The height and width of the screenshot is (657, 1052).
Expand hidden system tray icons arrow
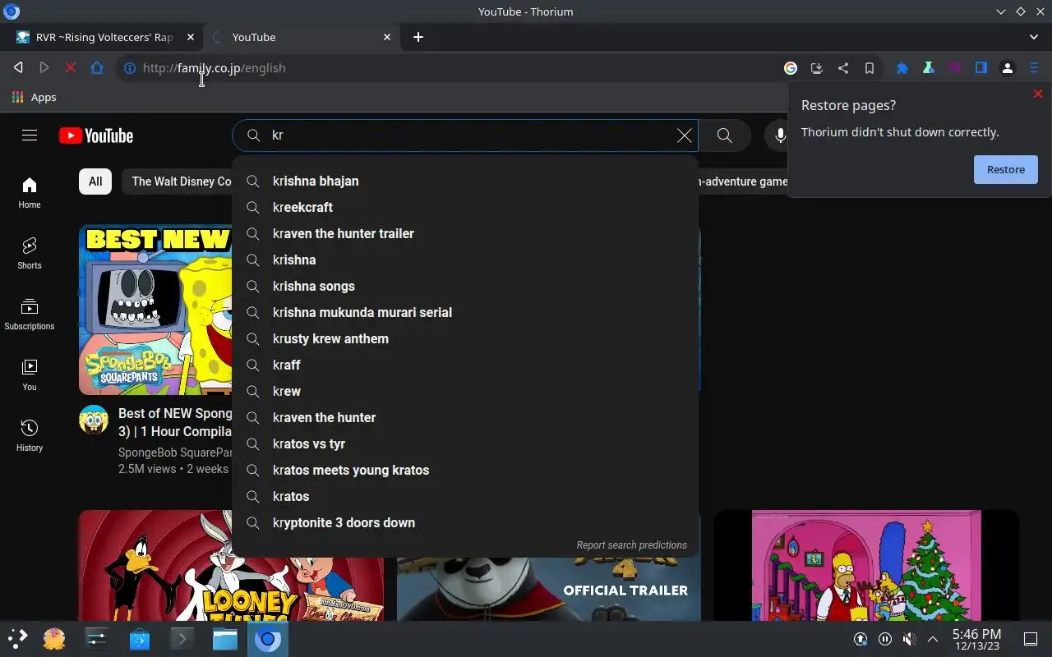point(933,639)
